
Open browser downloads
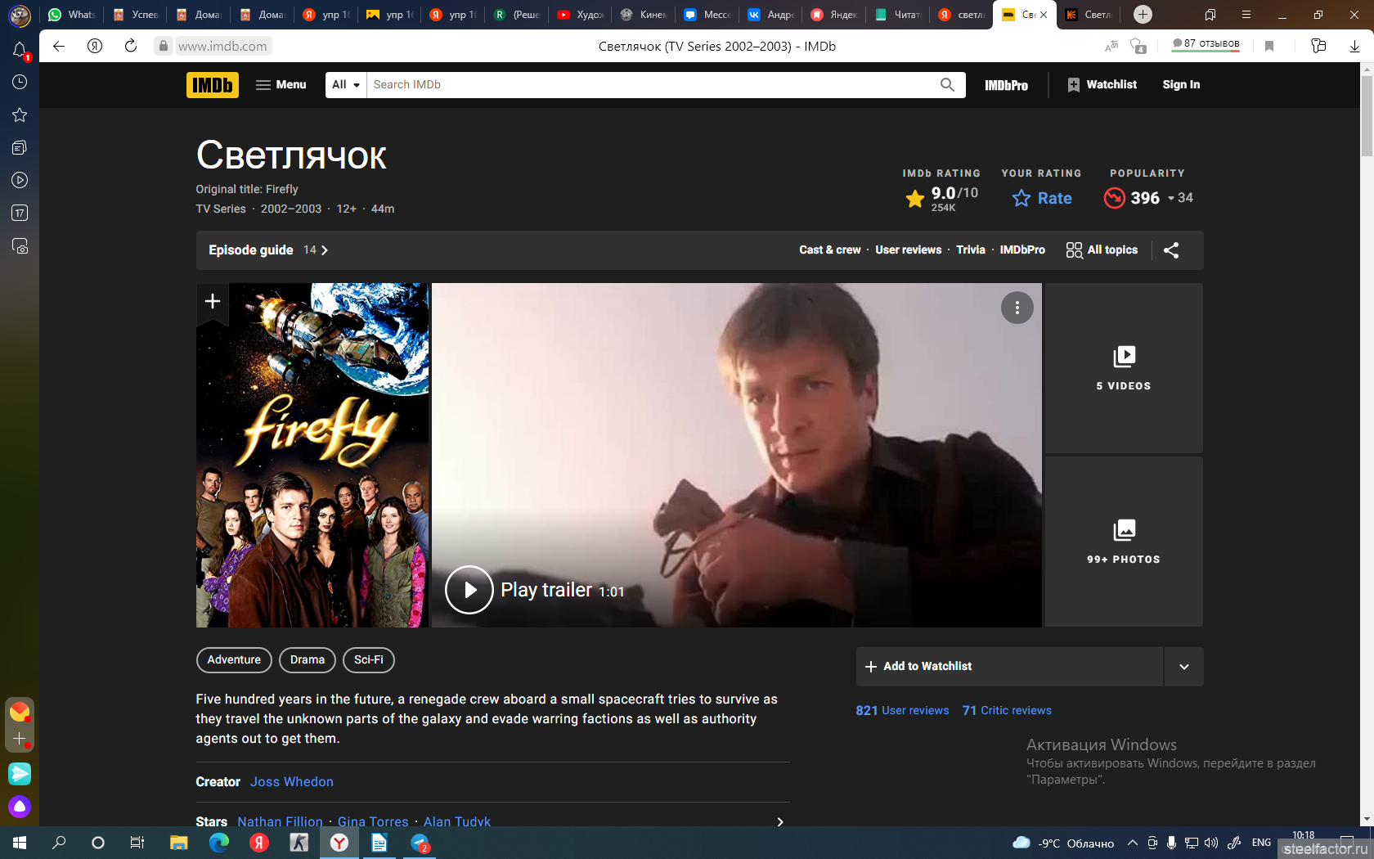click(1354, 47)
